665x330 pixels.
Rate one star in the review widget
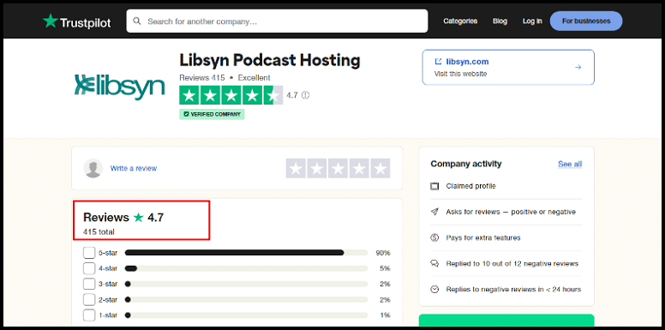[x=296, y=168]
